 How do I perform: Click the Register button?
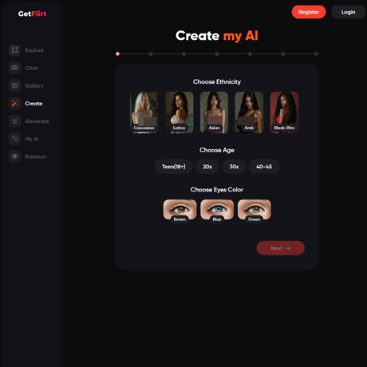point(309,12)
